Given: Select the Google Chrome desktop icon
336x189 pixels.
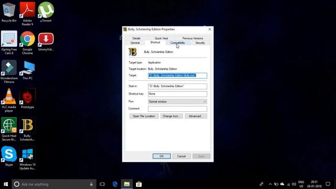Looking at the screenshot, I should 27,43.
